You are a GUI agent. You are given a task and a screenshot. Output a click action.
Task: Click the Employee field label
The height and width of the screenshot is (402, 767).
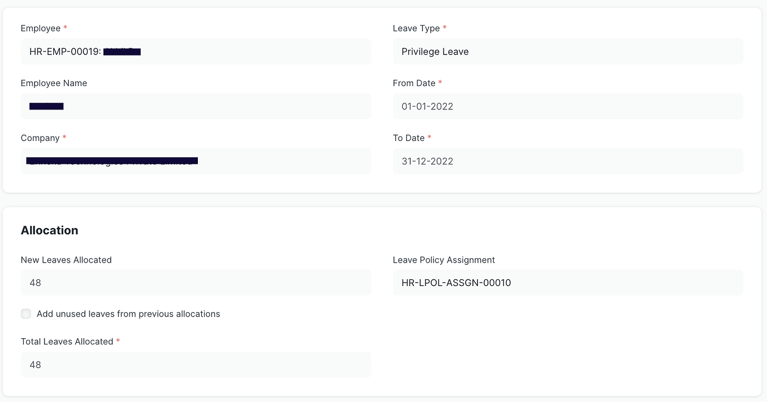[x=40, y=28]
